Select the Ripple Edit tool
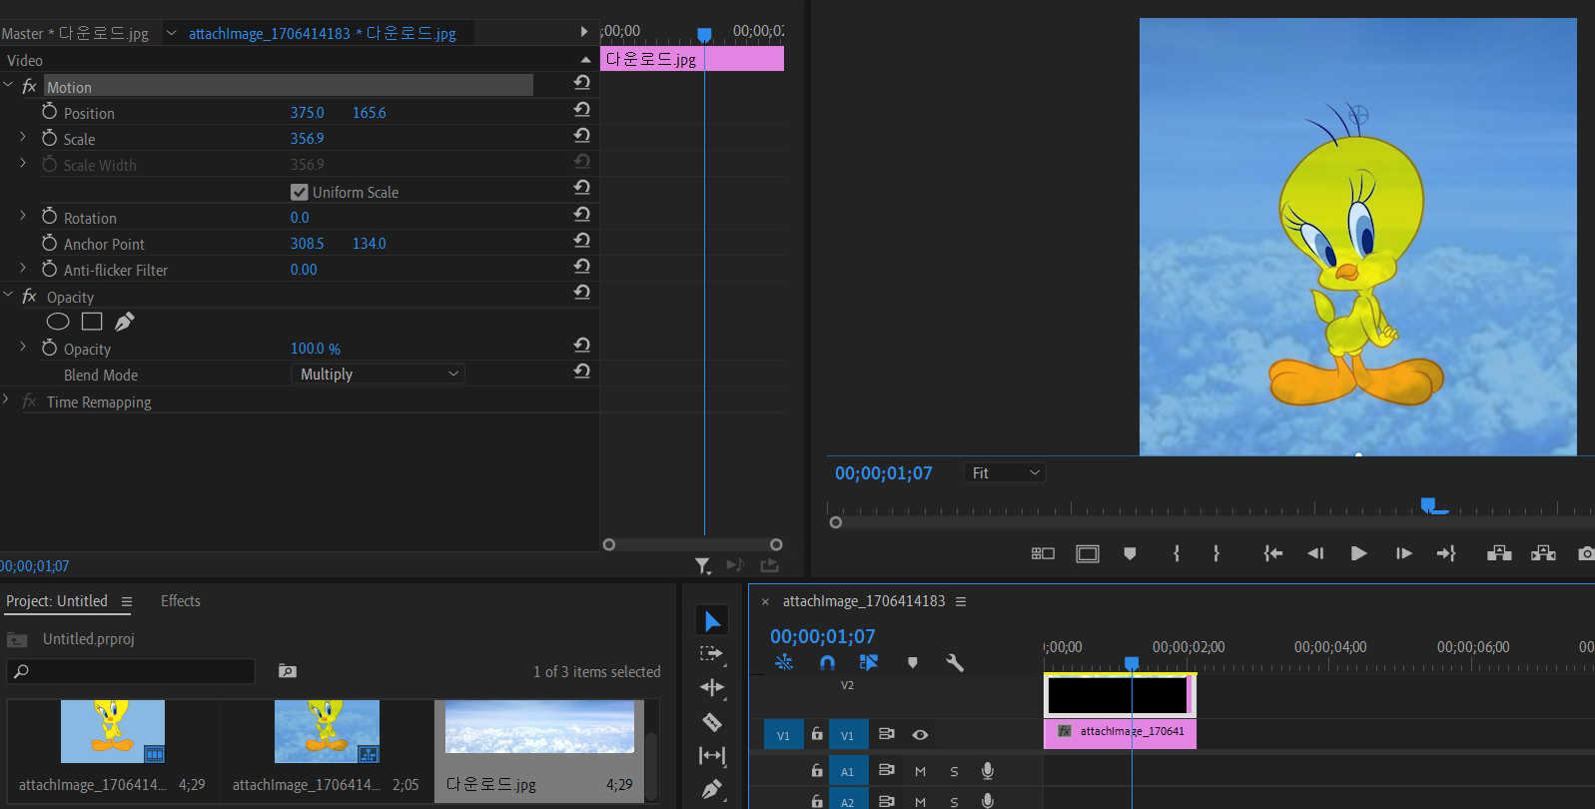The height and width of the screenshot is (809, 1595). (712, 687)
